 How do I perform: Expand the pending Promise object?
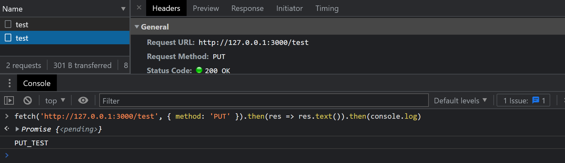pyautogui.click(x=17, y=129)
